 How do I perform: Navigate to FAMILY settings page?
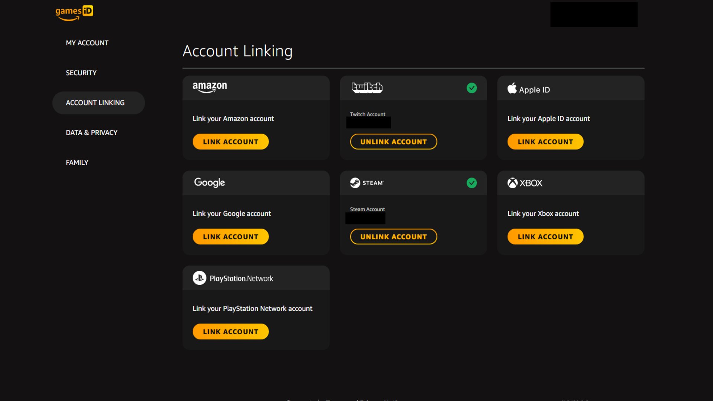point(77,162)
